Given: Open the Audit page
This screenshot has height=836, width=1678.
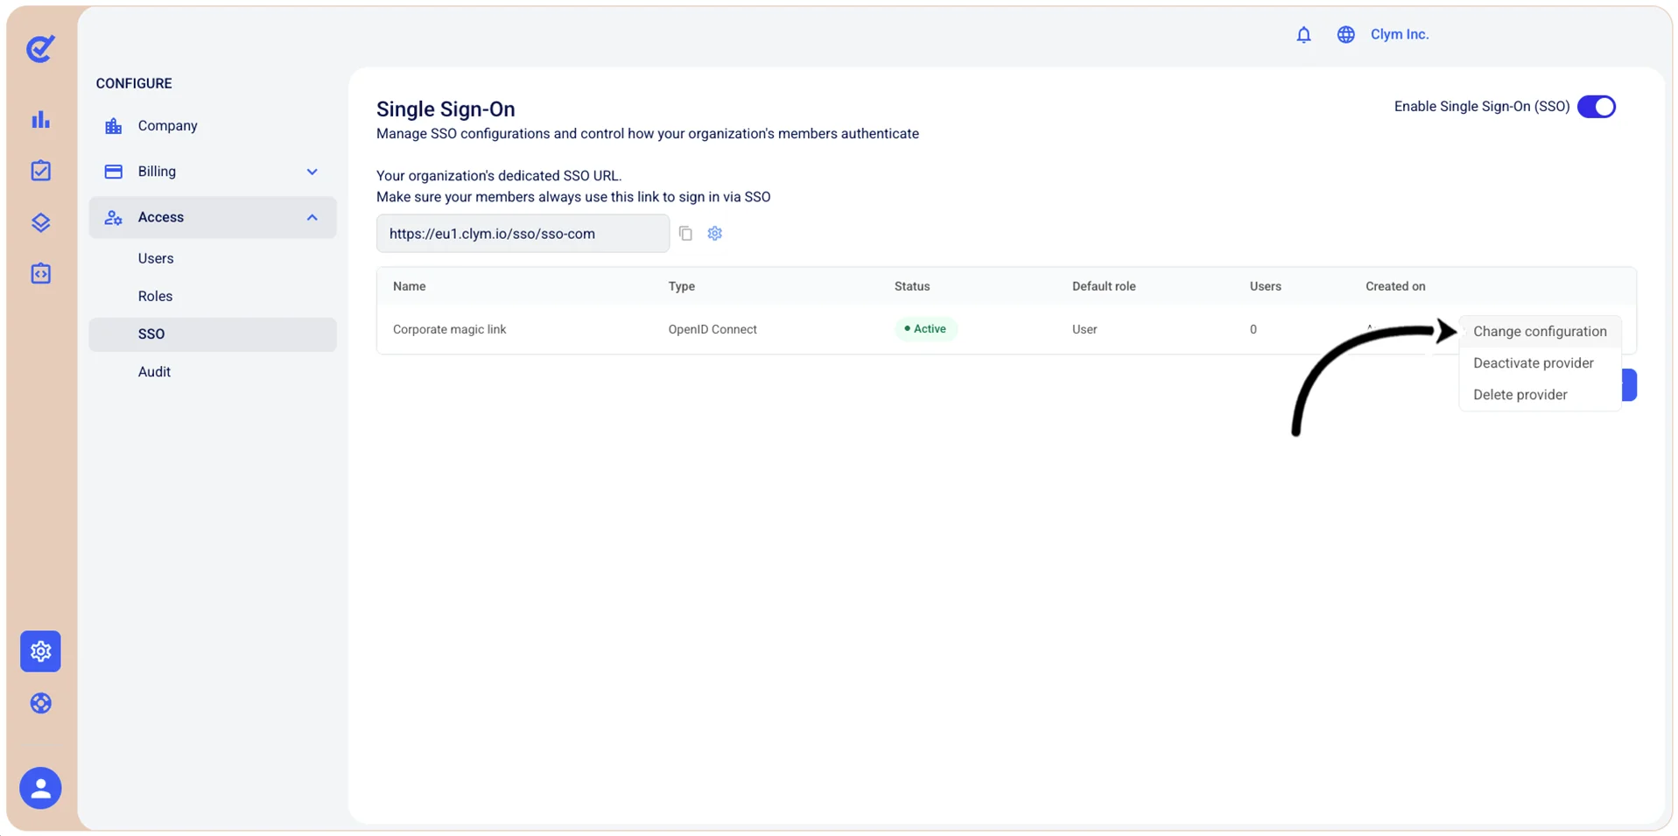Looking at the screenshot, I should pos(154,372).
